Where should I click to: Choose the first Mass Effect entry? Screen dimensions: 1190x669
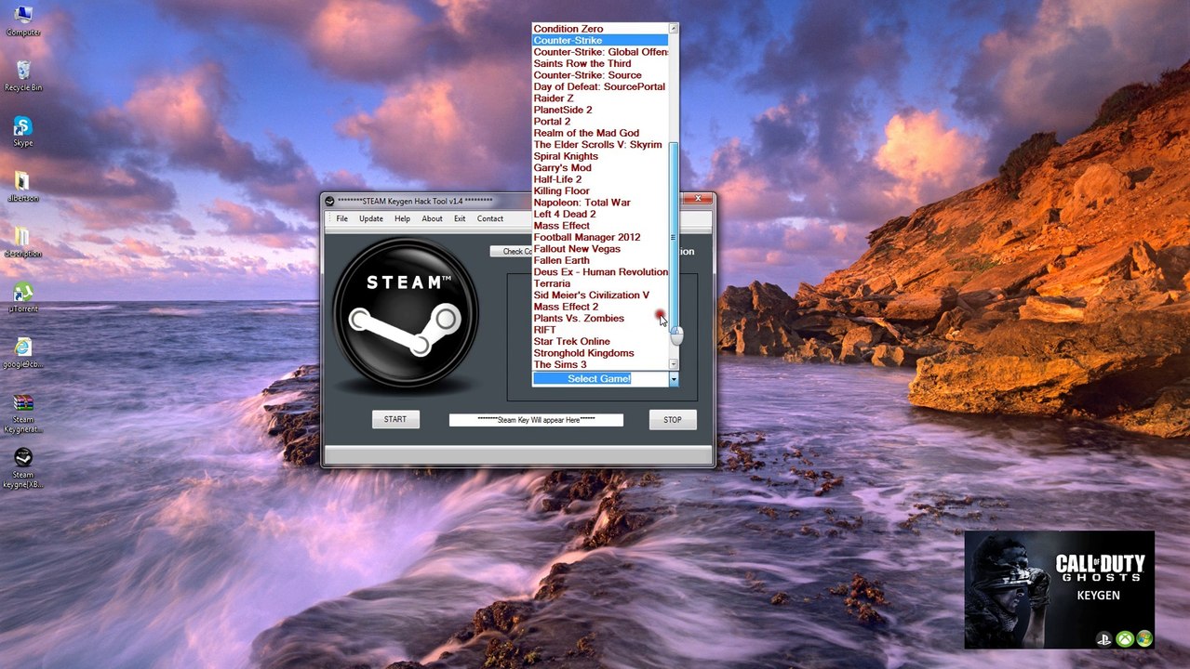[600, 226]
